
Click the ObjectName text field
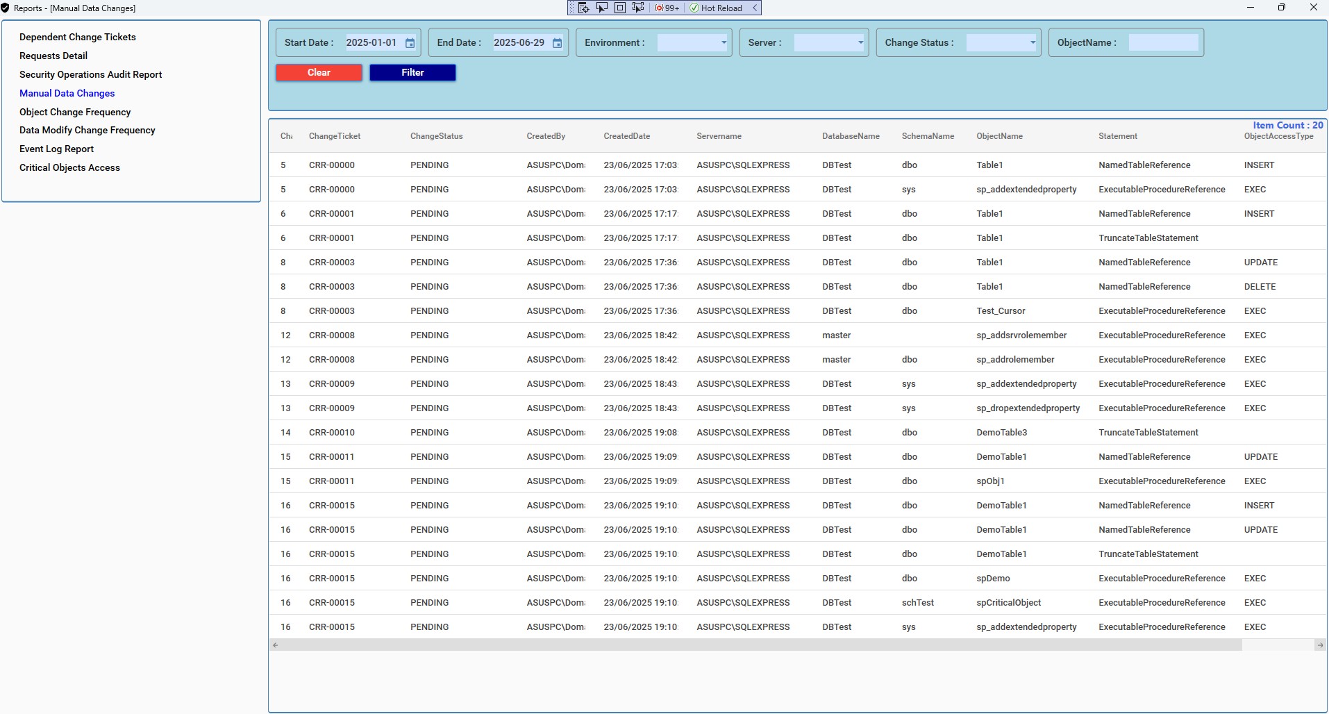tap(1163, 42)
